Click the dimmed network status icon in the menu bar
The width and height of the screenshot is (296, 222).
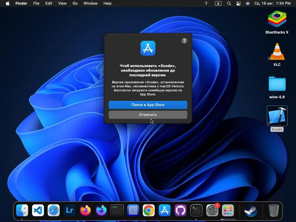pyautogui.click(x=206, y=3)
